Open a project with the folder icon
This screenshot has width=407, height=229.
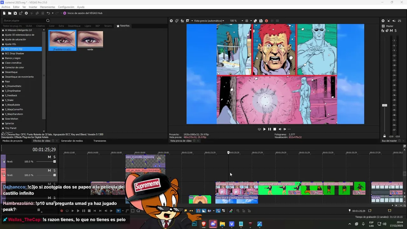click(10, 13)
